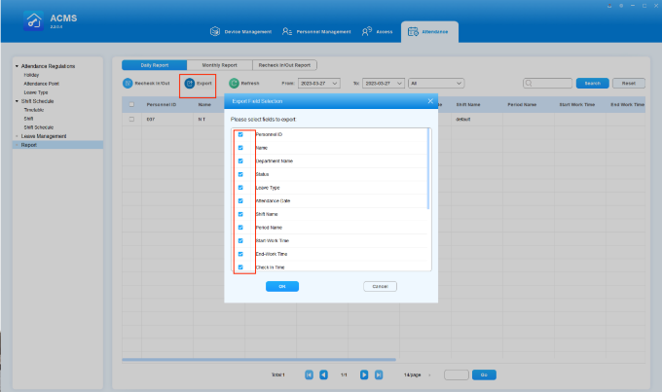This screenshot has height=392, width=662.
Task: Uncheck the Department Name export field
Action: click(x=240, y=160)
